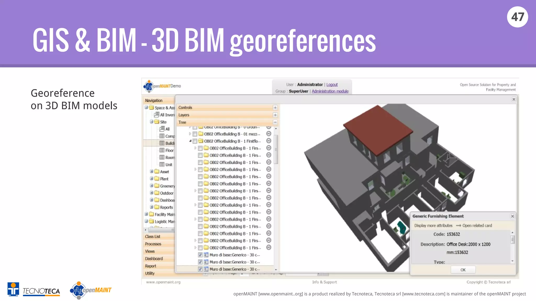Screen dimensions: 536x301
Task: Open the Utility accordion section
Action: (x=159, y=273)
